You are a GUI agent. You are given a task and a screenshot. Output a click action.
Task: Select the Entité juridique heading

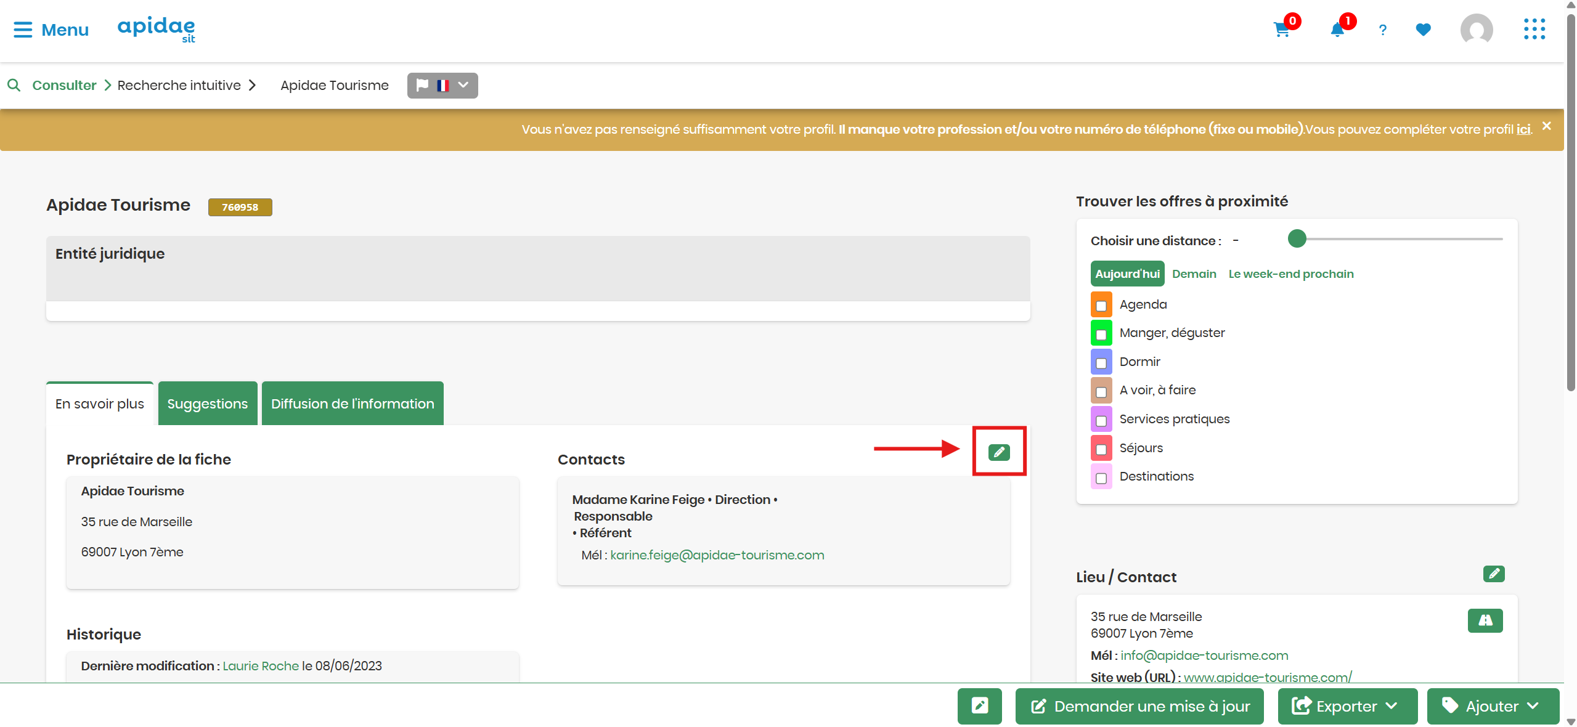110,254
